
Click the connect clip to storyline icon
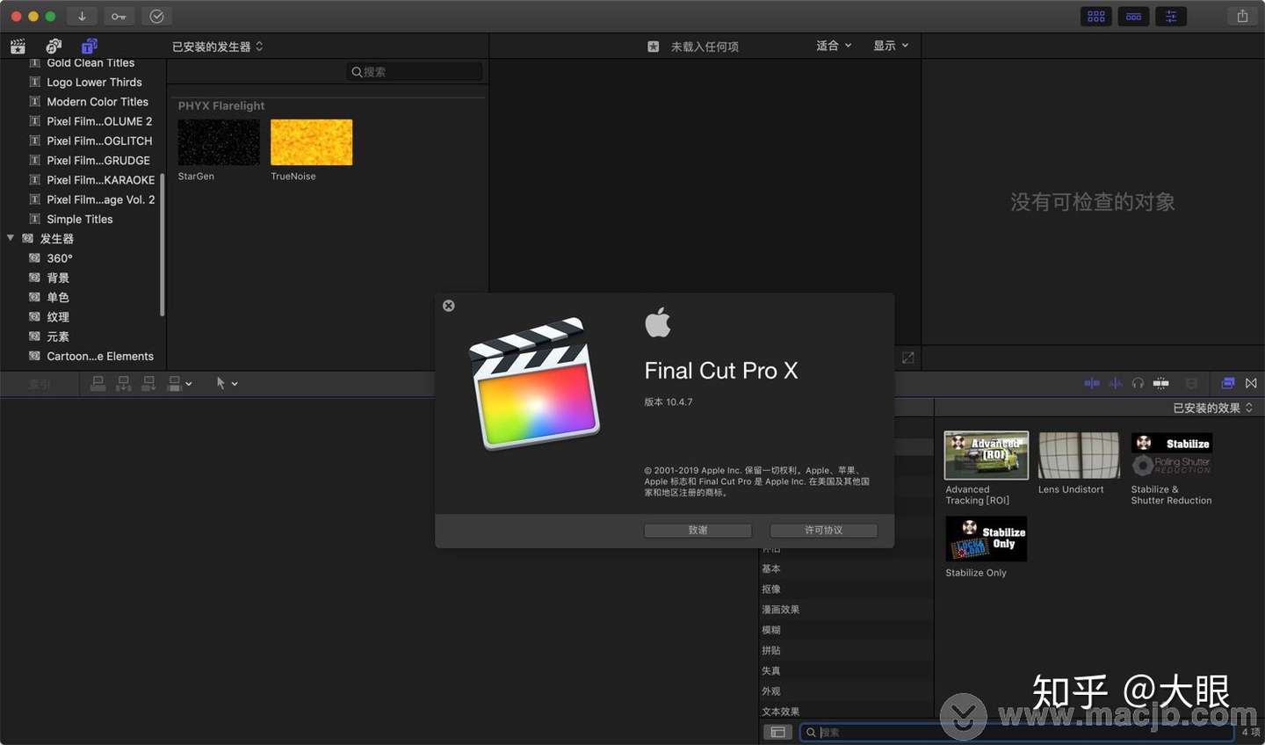[98, 383]
